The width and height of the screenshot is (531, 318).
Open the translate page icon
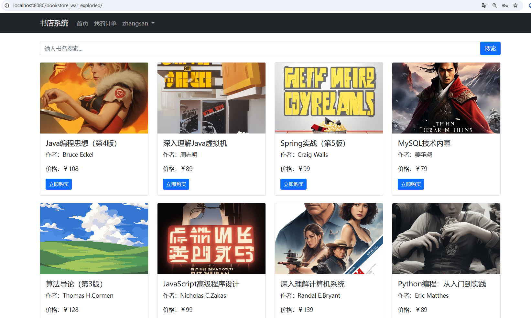point(484,5)
